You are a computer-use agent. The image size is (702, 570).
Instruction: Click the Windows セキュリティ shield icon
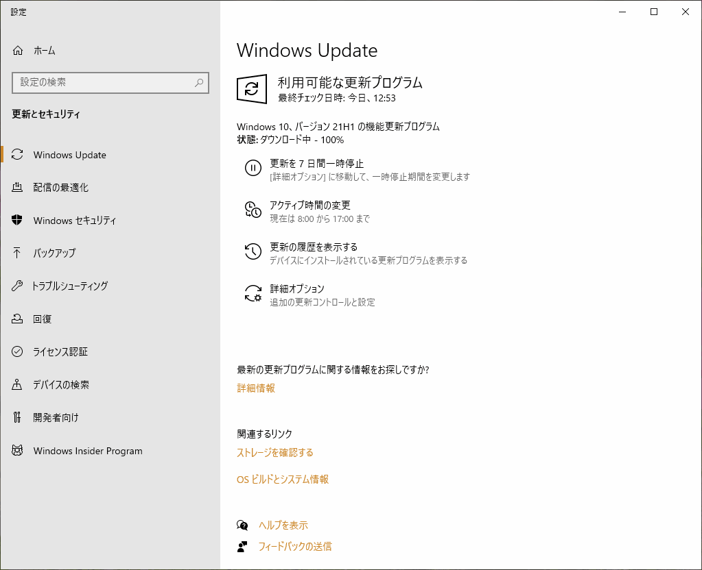(17, 220)
